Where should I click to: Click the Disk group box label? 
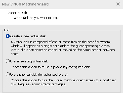[7, 30]
